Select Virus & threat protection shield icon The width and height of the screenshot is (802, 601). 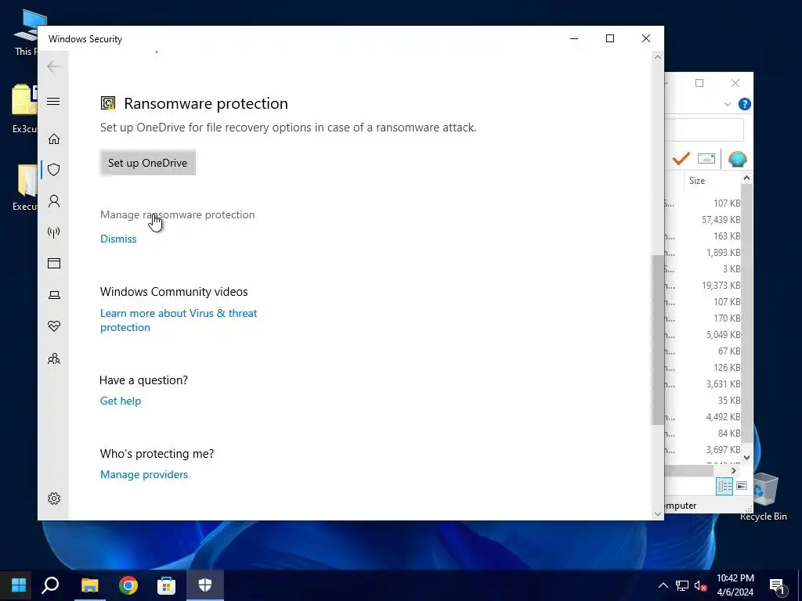coord(54,170)
